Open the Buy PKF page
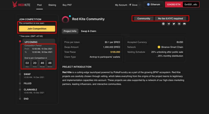Viewport: 209px width, 114px height. pos(67,5)
